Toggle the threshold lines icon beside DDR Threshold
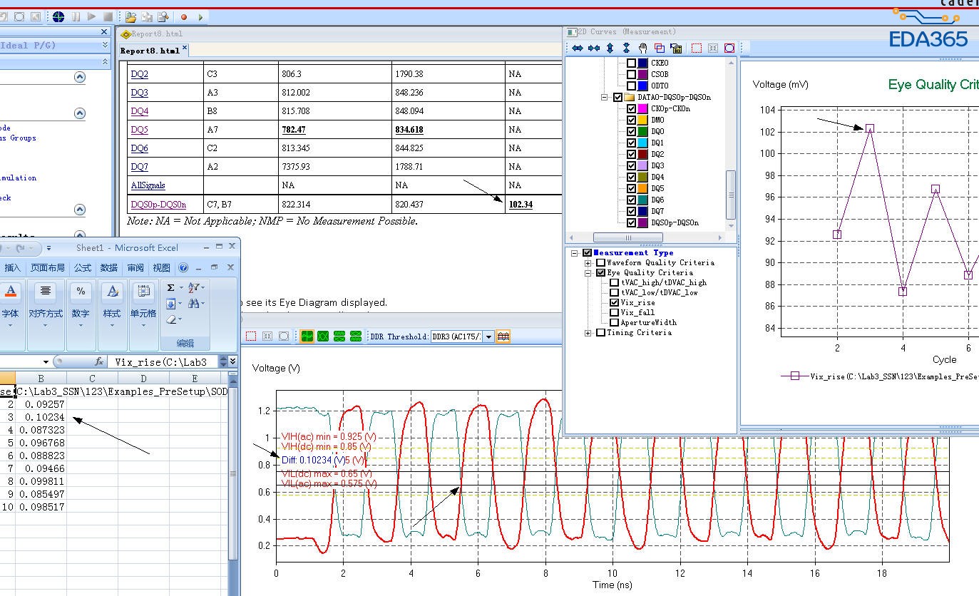Viewport: 979px width, 596px height. click(x=503, y=336)
